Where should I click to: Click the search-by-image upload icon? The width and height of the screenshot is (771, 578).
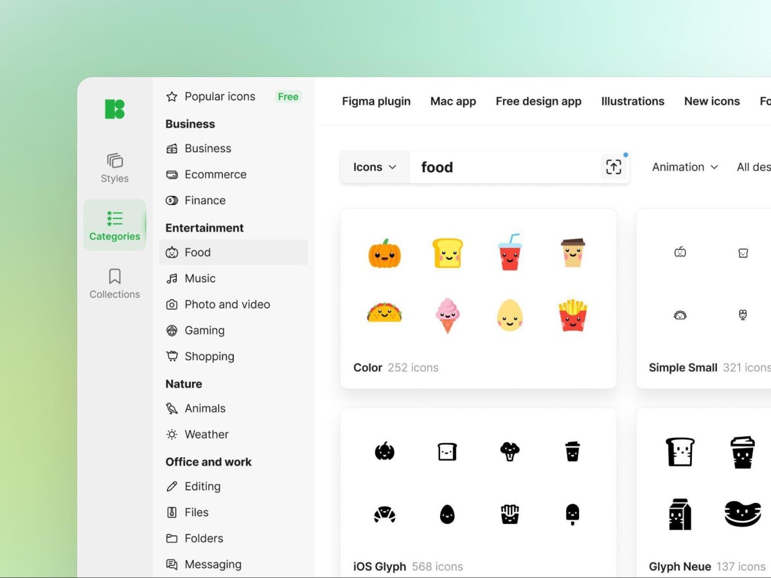pyautogui.click(x=614, y=167)
